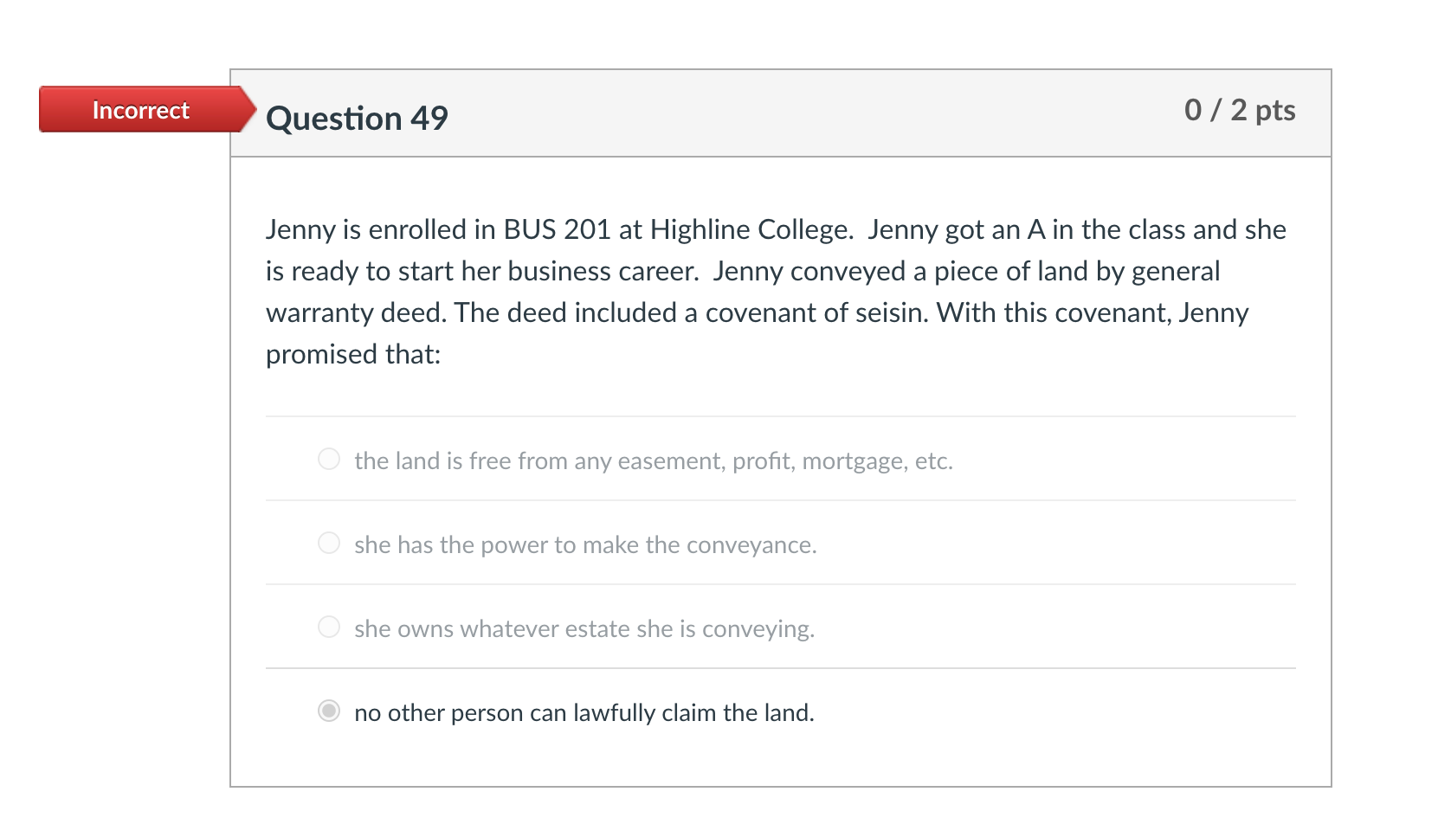Select "no other person can lawfully claim the land"

[329, 711]
